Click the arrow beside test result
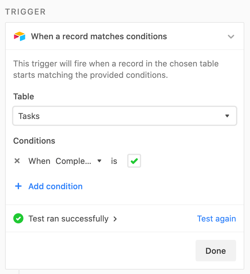The width and height of the screenshot is (250, 274). pos(115,219)
